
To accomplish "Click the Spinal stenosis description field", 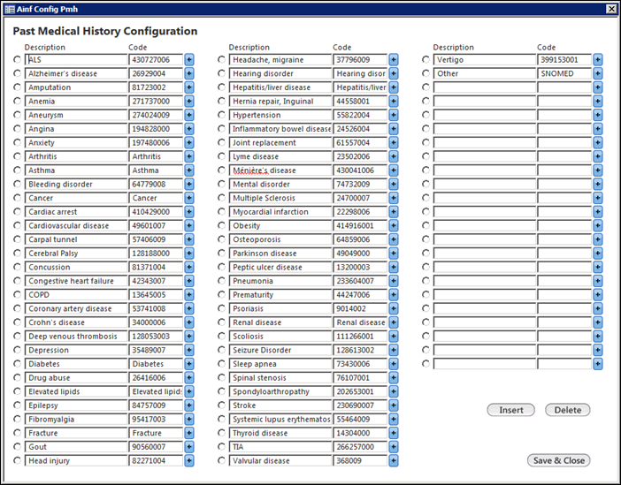I will (x=280, y=378).
